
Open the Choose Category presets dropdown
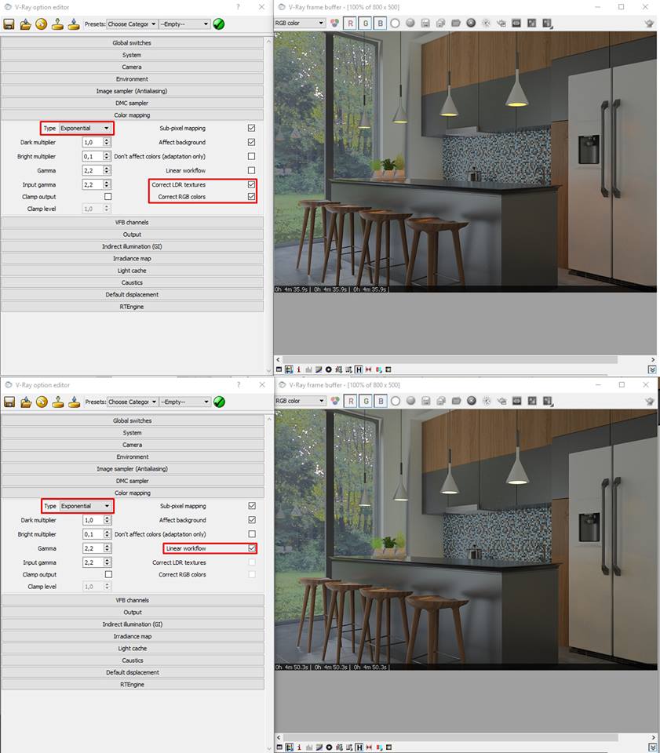[132, 24]
